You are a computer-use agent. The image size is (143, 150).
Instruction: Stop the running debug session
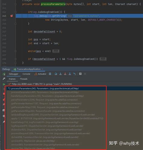4,94
